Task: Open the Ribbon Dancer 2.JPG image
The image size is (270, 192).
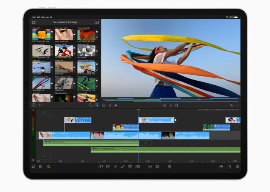Action: (41, 83)
